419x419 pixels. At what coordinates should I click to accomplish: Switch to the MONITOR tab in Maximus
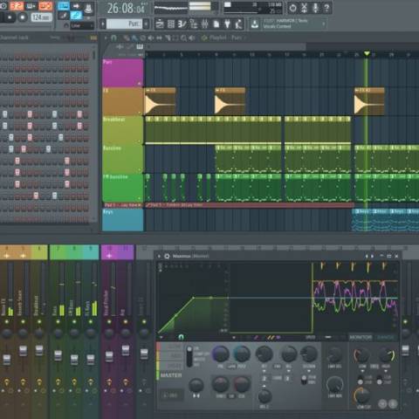[x=361, y=337]
